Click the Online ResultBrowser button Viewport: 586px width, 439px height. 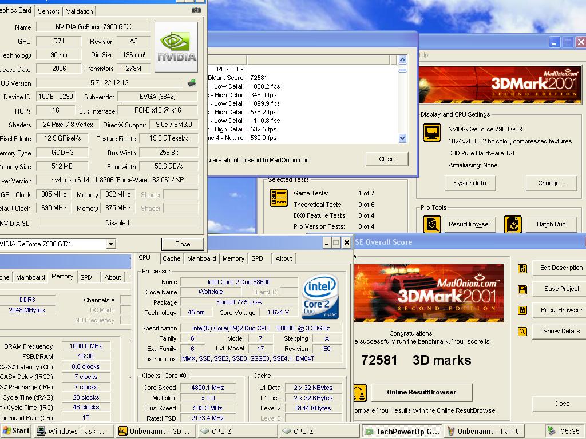[x=422, y=392]
